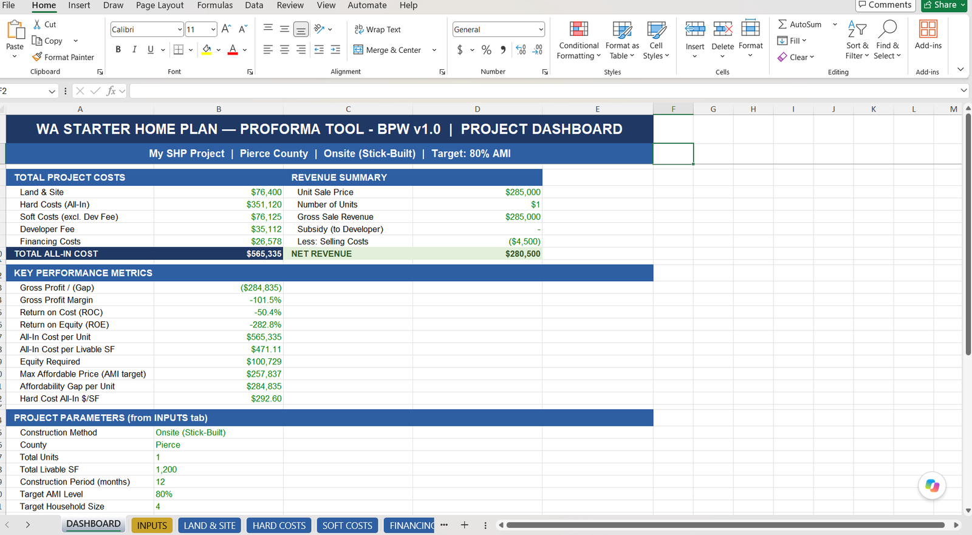Open the Page Layout ribbon tab
This screenshot has height=535, width=972.
pos(160,5)
